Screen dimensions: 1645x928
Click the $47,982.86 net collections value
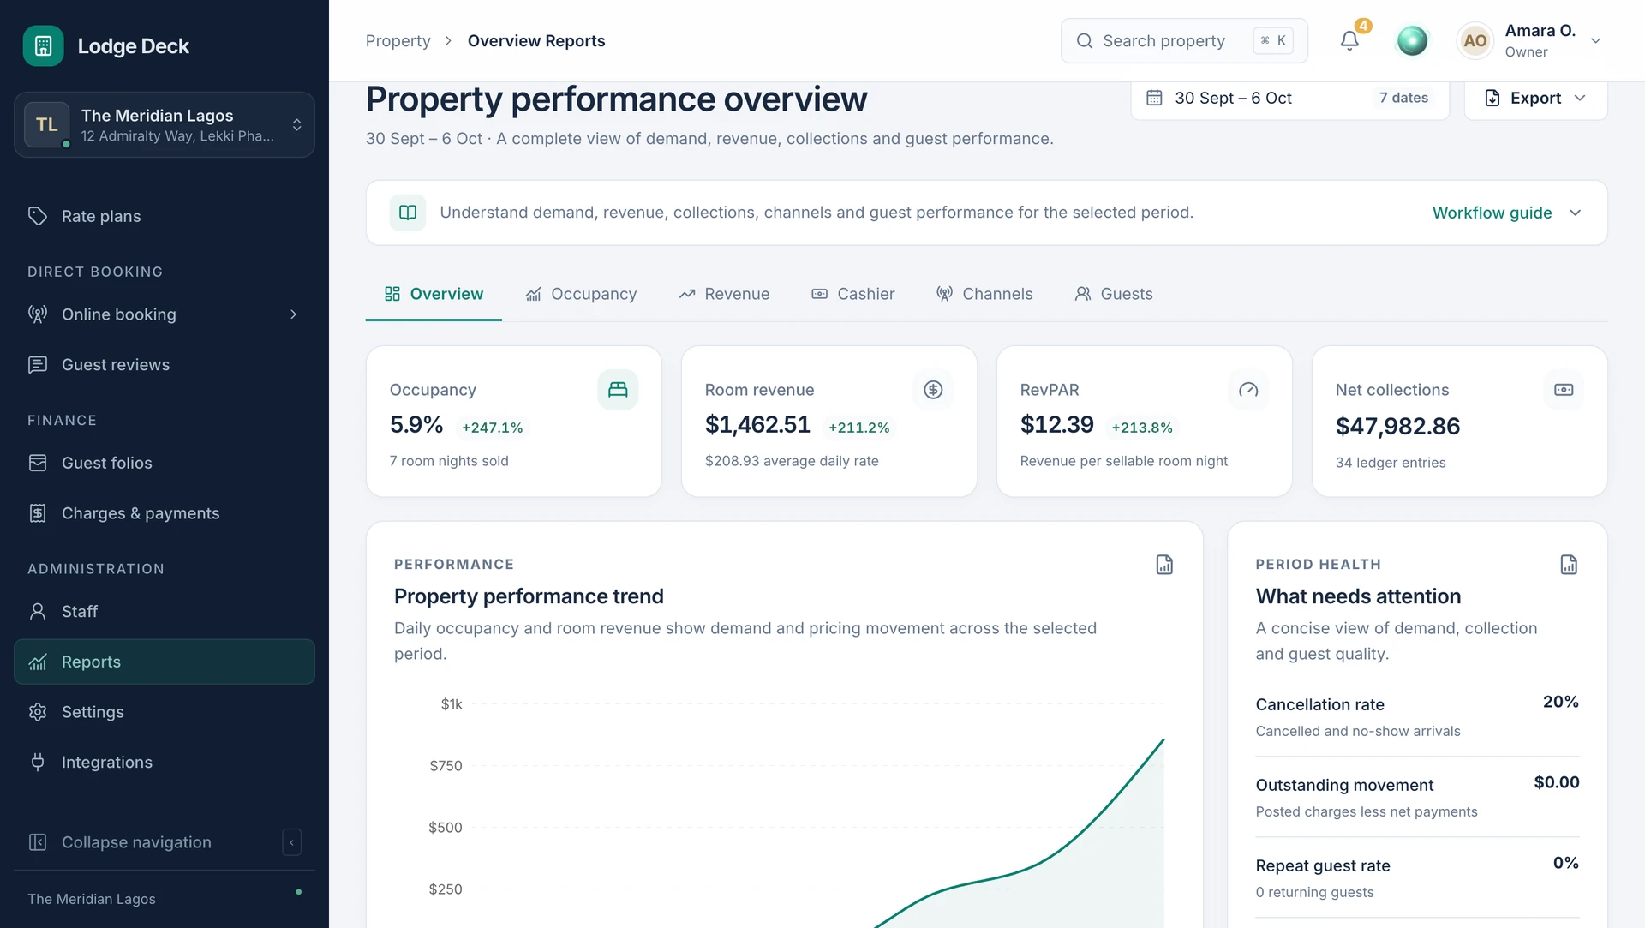(x=1397, y=426)
